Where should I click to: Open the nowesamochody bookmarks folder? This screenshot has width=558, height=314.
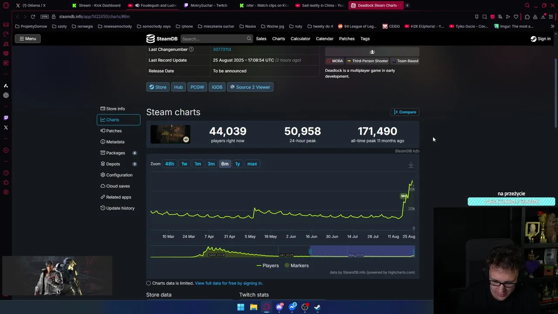pos(115,26)
